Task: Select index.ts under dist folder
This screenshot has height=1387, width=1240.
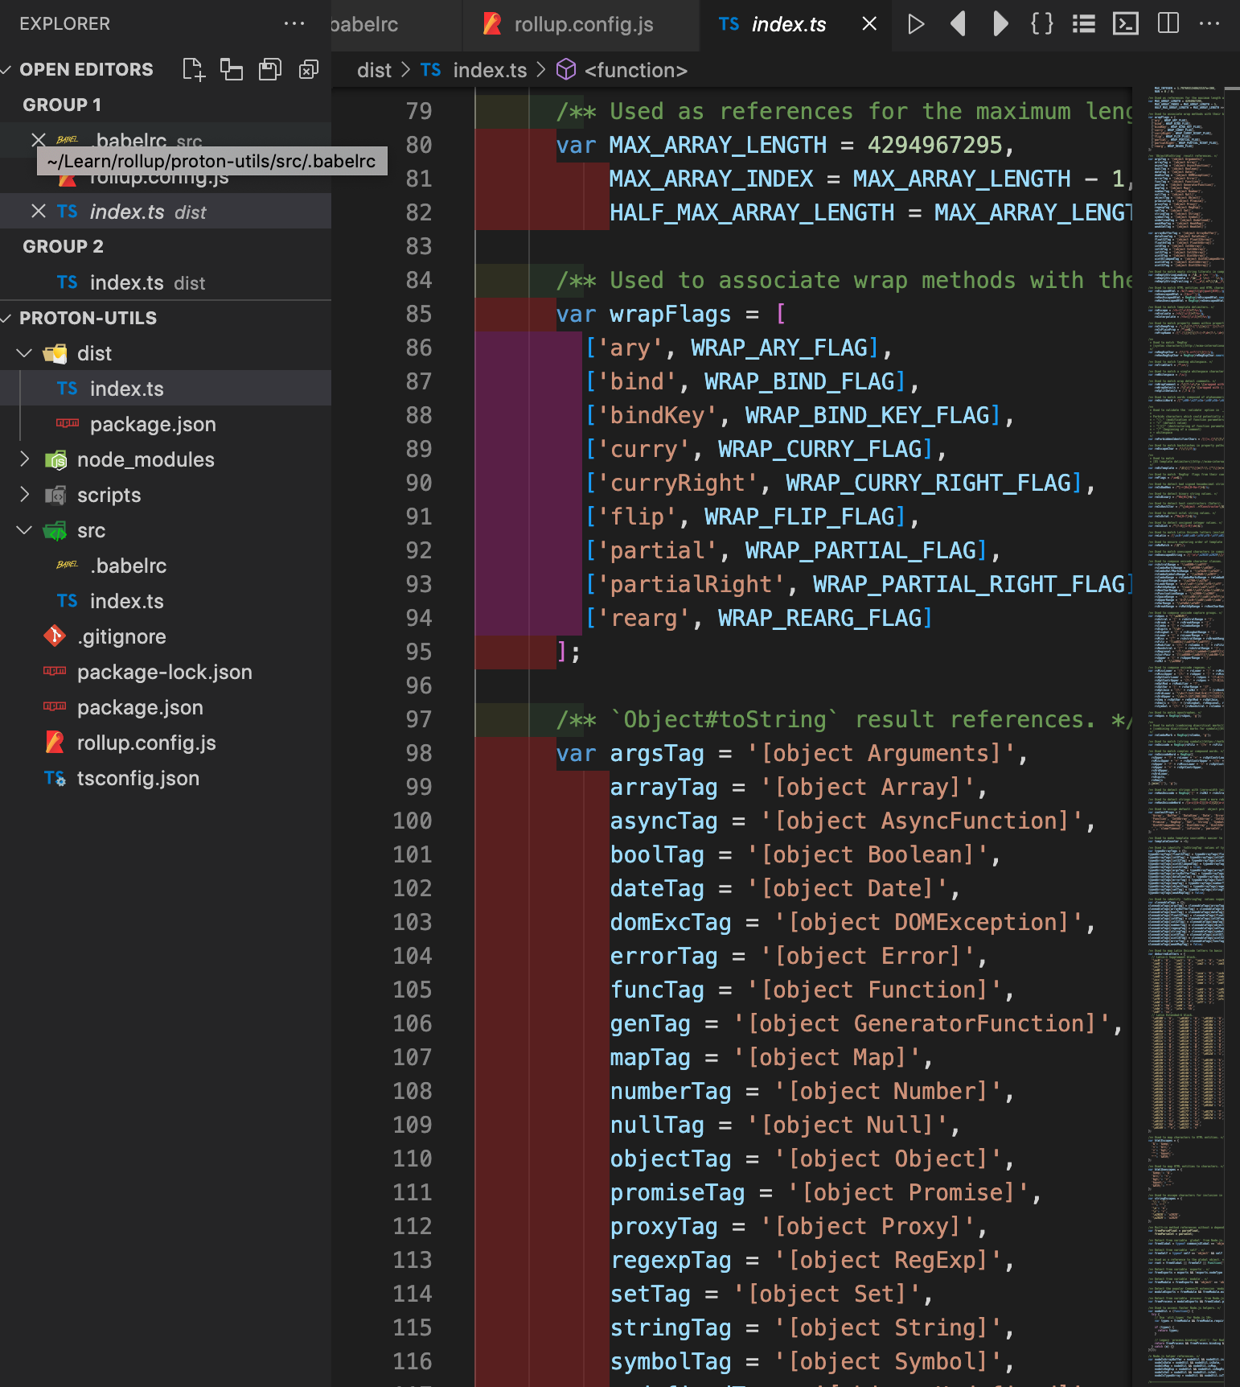Action: (x=166, y=389)
